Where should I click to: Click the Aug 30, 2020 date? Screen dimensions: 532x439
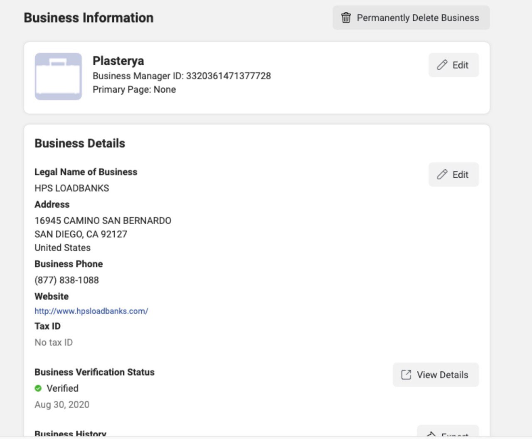[62, 405]
